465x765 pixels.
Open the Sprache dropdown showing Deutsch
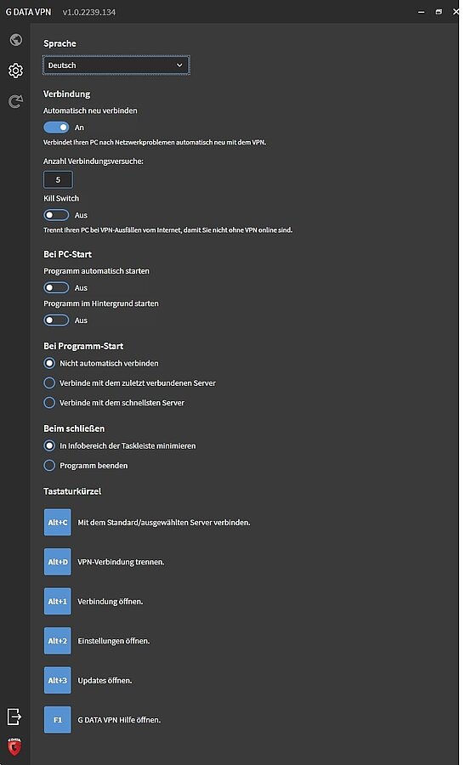coord(116,65)
